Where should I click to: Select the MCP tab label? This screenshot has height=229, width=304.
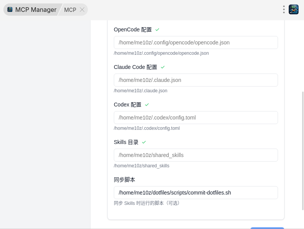point(70,10)
